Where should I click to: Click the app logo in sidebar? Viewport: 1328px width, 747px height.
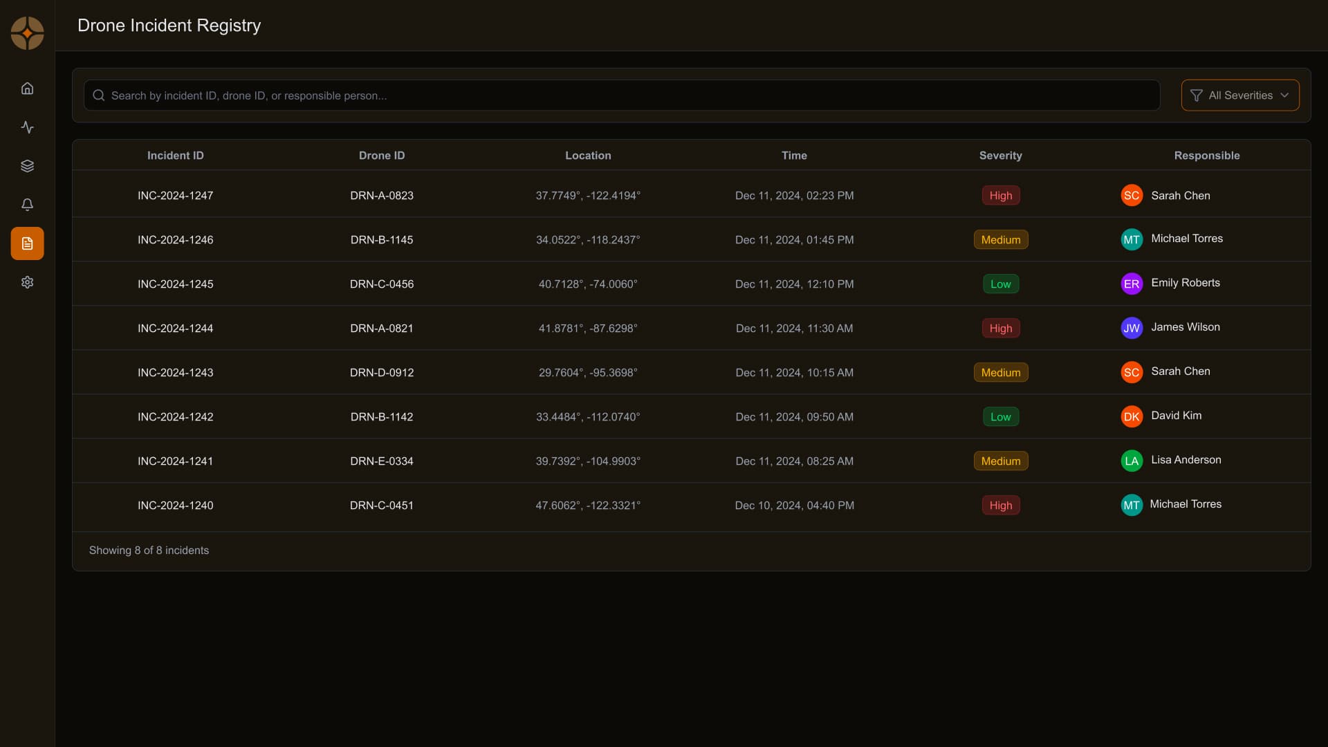(27, 33)
